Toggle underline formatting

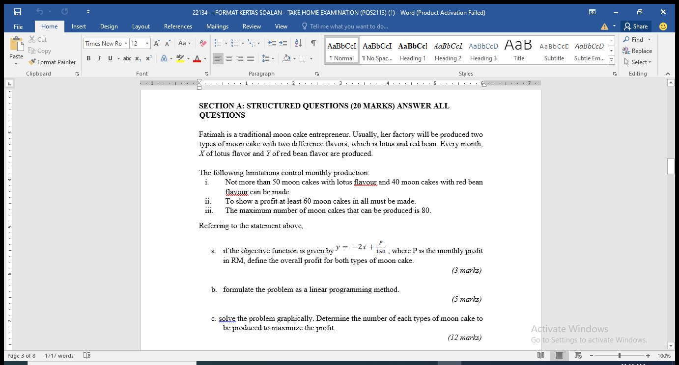[x=110, y=58]
